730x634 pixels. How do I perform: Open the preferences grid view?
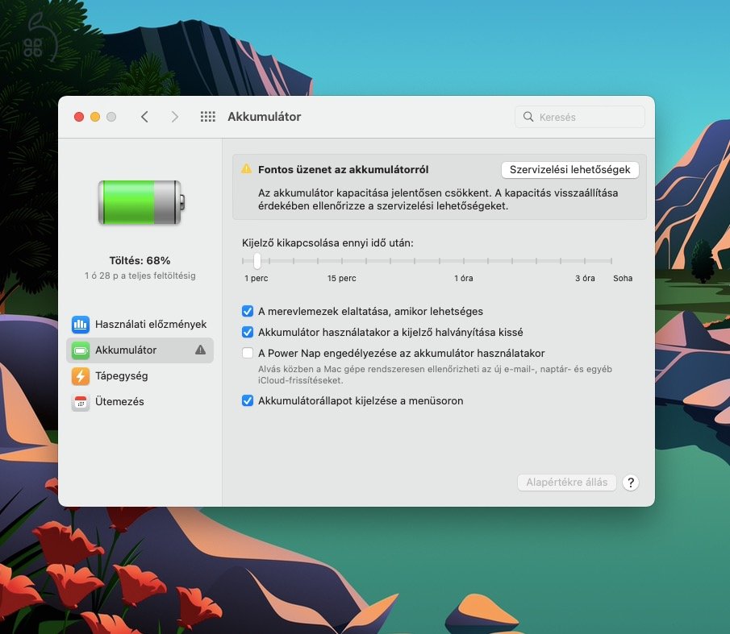(x=207, y=116)
